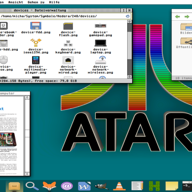Screen dimensions: 192x192
Task: Launch VLC media player from dock
Action: click(120, 186)
